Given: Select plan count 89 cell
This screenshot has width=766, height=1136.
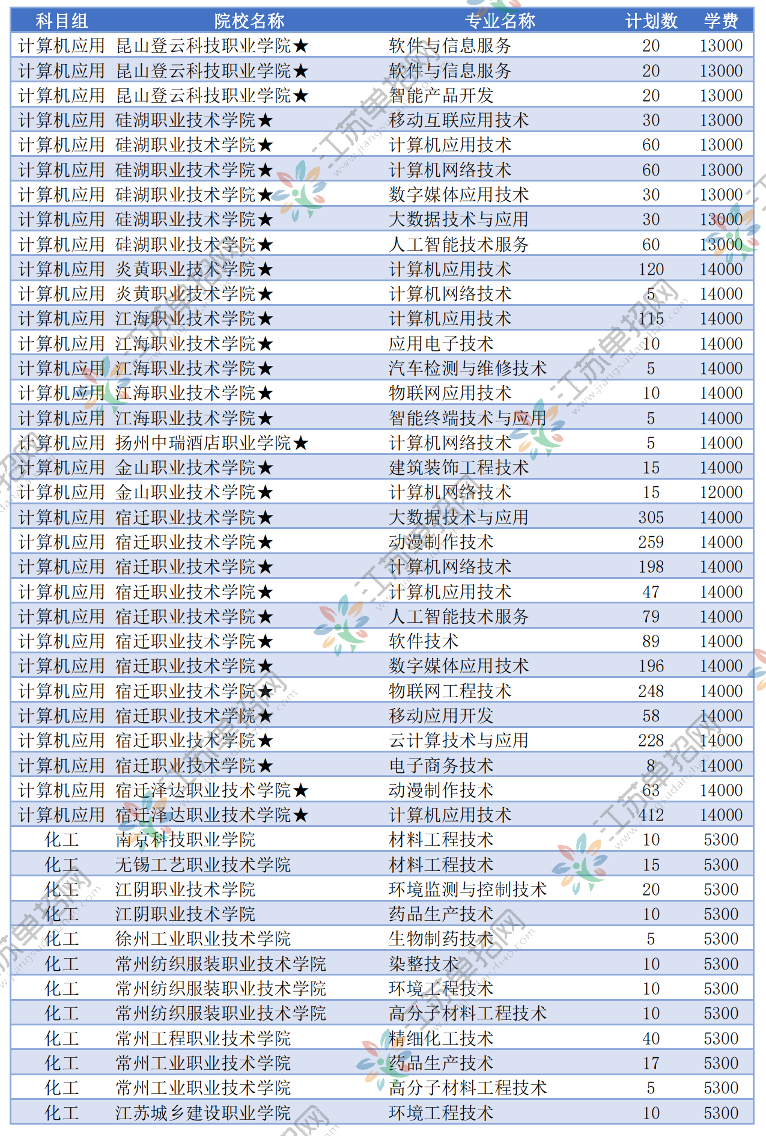Looking at the screenshot, I should [651, 641].
